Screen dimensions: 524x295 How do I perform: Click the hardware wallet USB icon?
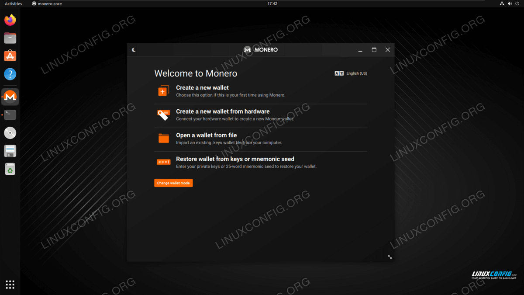click(163, 115)
